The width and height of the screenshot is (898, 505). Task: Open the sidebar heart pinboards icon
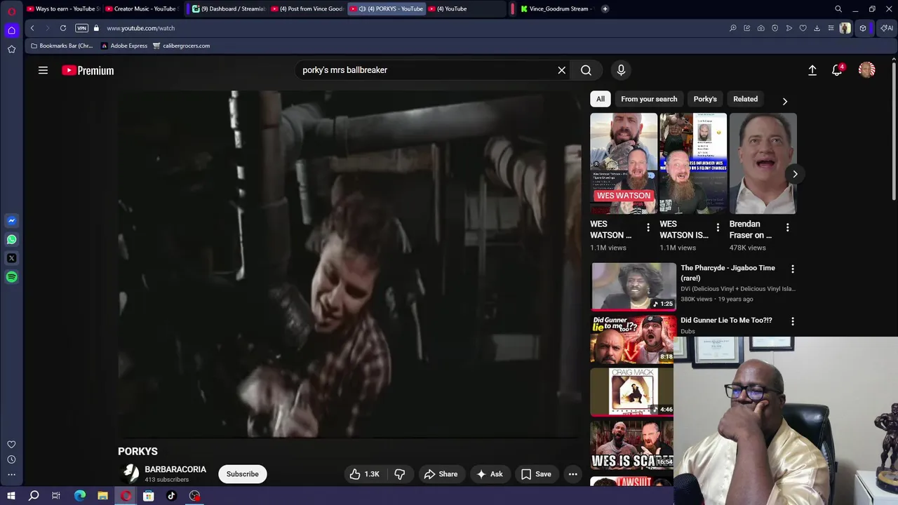coord(11,445)
